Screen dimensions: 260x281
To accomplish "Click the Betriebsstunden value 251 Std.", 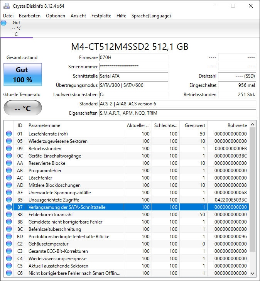I will [x=237, y=95].
